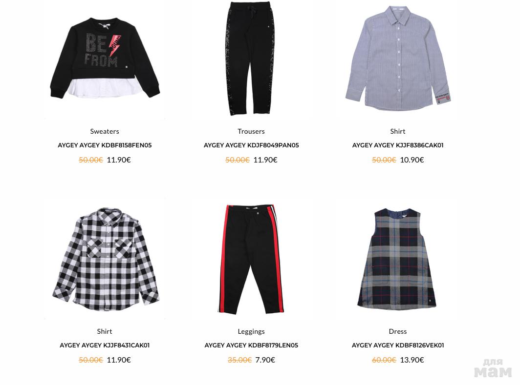Open product AYGEY AYGEY KDBF8126VEK01

point(398,345)
